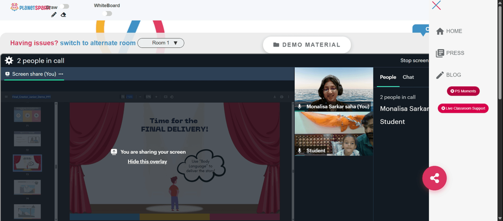Image resolution: width=503 pixels, height=221 pixels.
Task: Click the PDF zoom in plus button
Action: click(156, 97)
